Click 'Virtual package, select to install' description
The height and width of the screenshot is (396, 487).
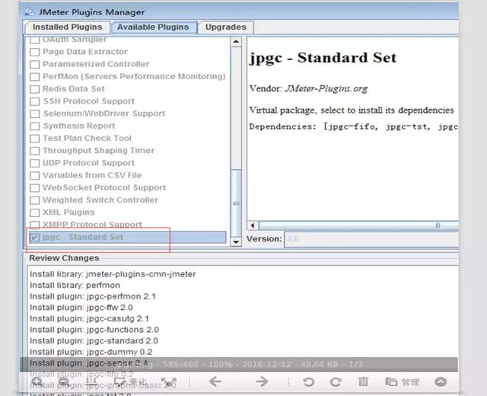point(352,110)
